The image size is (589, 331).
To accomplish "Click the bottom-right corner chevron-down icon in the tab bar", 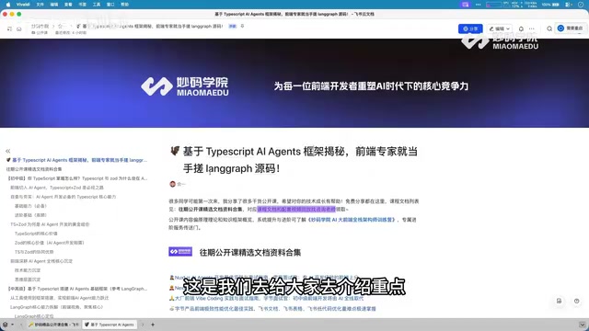I will click(x=583, y=325).
